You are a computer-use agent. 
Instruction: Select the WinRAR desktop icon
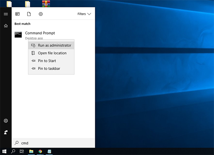pos(46,4)
